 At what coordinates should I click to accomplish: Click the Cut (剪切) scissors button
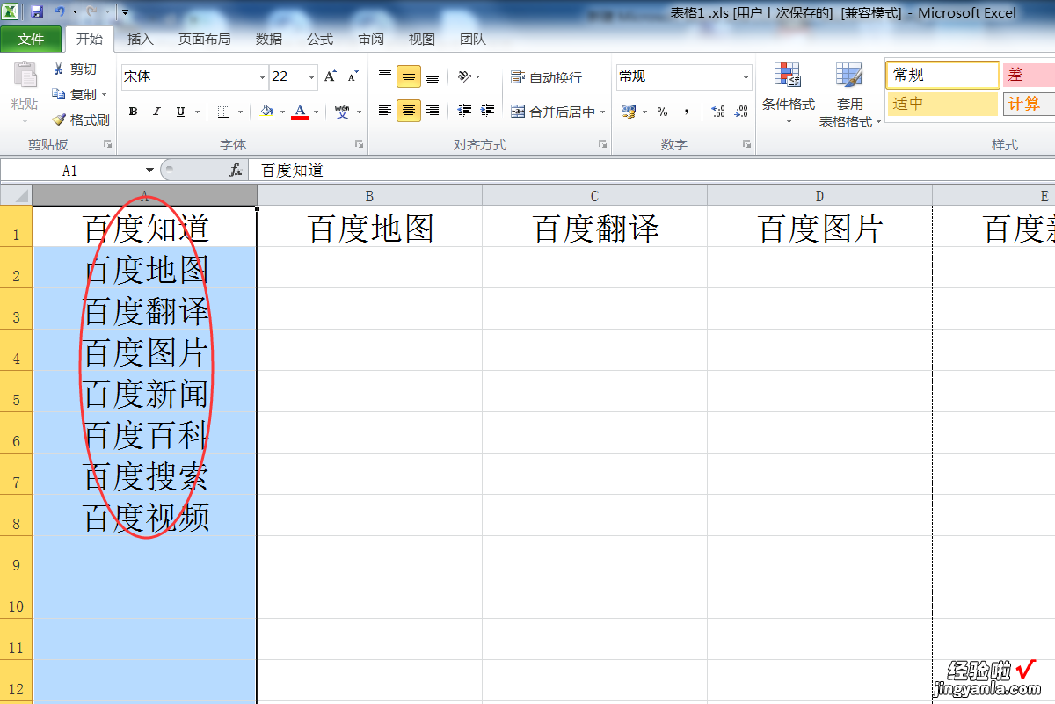coord(76,69)
